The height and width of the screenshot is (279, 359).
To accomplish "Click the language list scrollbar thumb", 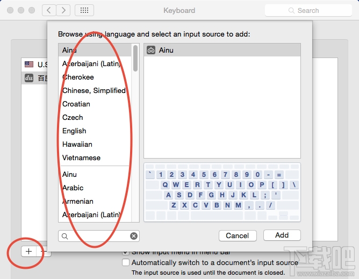I will pos(135,58).
